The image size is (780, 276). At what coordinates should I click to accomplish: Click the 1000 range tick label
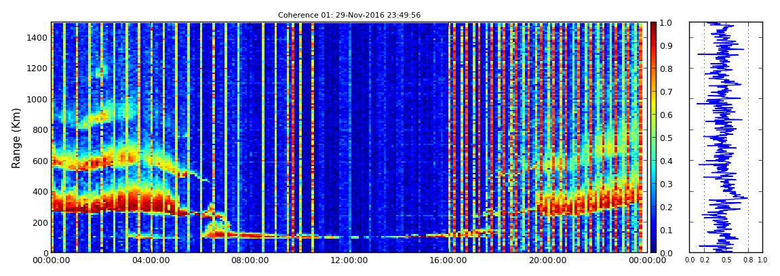pos(37,99)
